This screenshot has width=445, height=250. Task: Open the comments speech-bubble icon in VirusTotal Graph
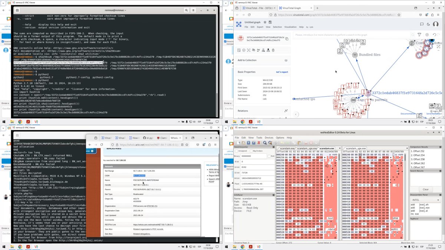pyautogui.click(x=422, y=24)
